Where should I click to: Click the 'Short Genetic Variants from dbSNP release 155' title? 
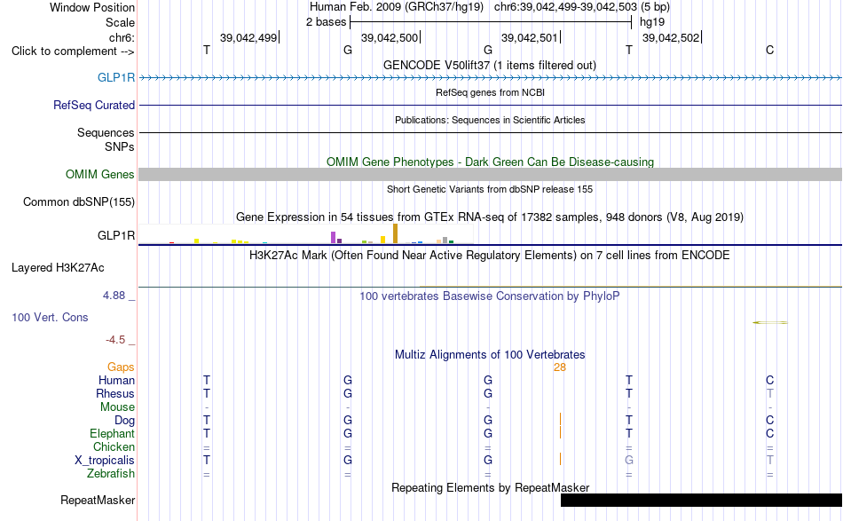point(489,189)
